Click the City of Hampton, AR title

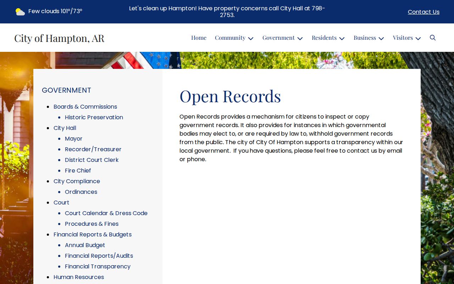pos(59,38)
